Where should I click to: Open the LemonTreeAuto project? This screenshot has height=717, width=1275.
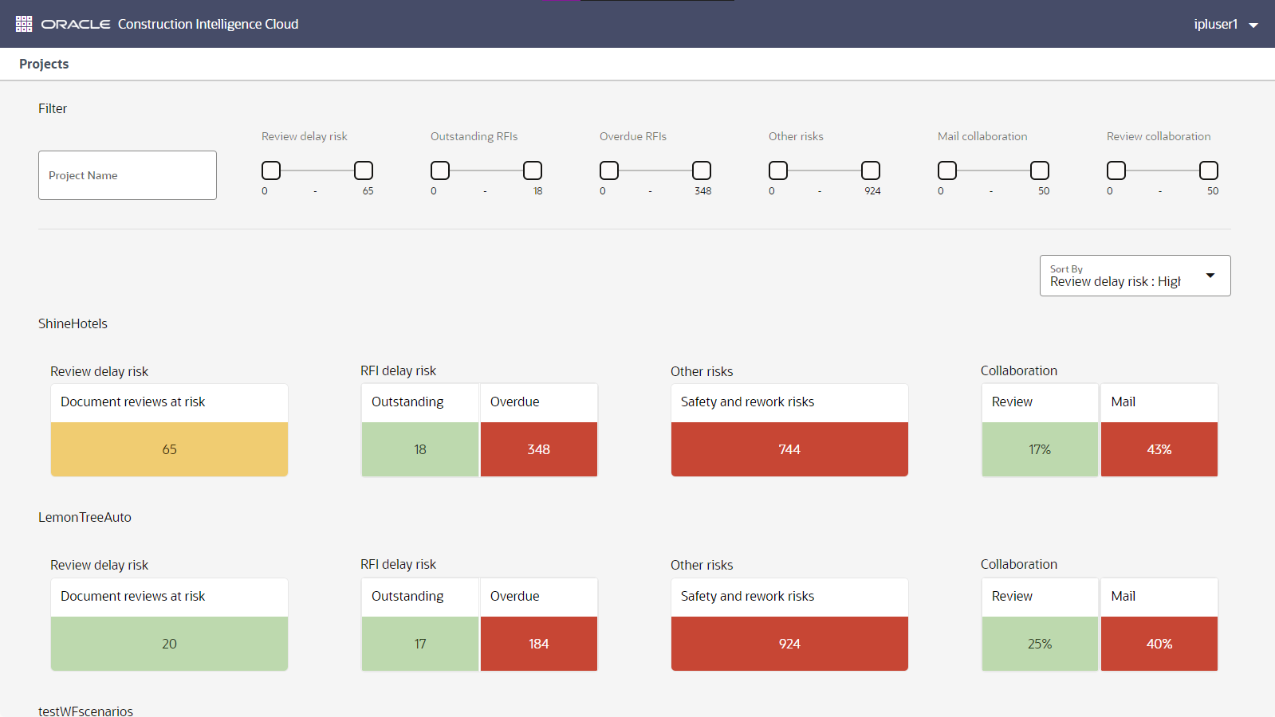click(x=85, y=517)
